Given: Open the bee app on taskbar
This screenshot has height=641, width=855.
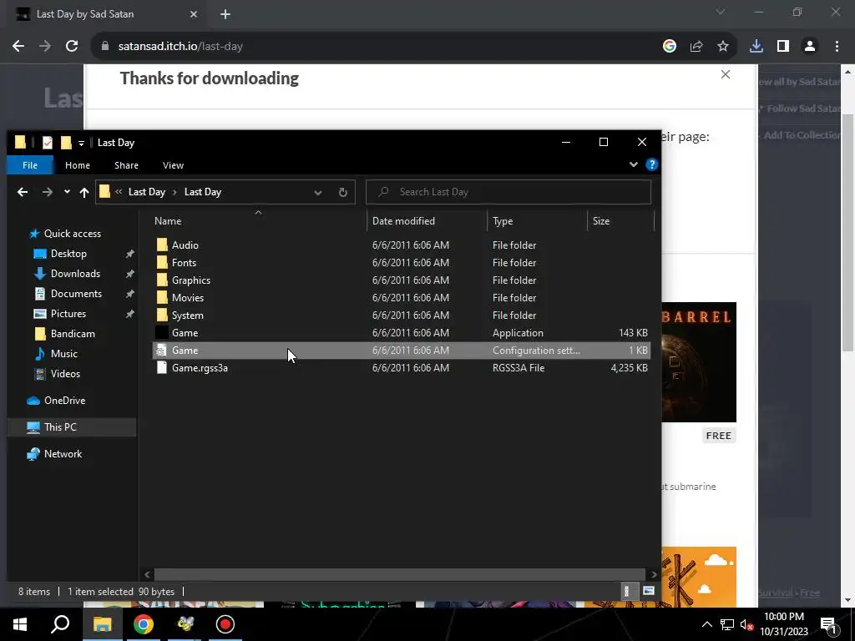Looking at the screenshot, I should pos(185,624).
